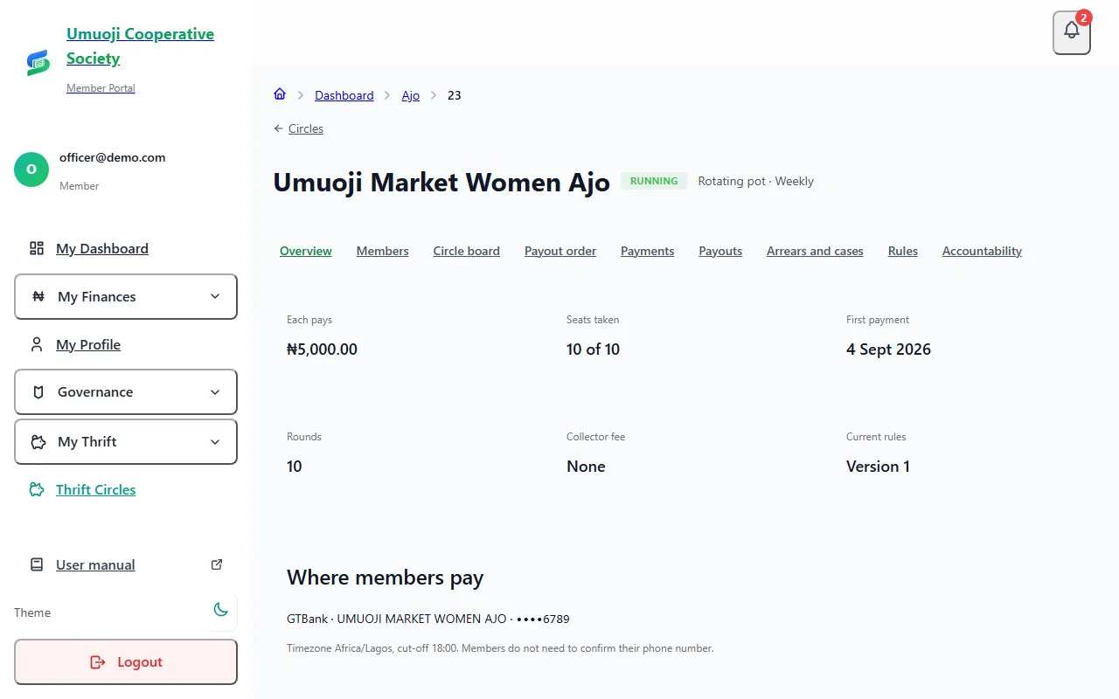
Task: Select the Payouts tab
Action: (720, 251)
